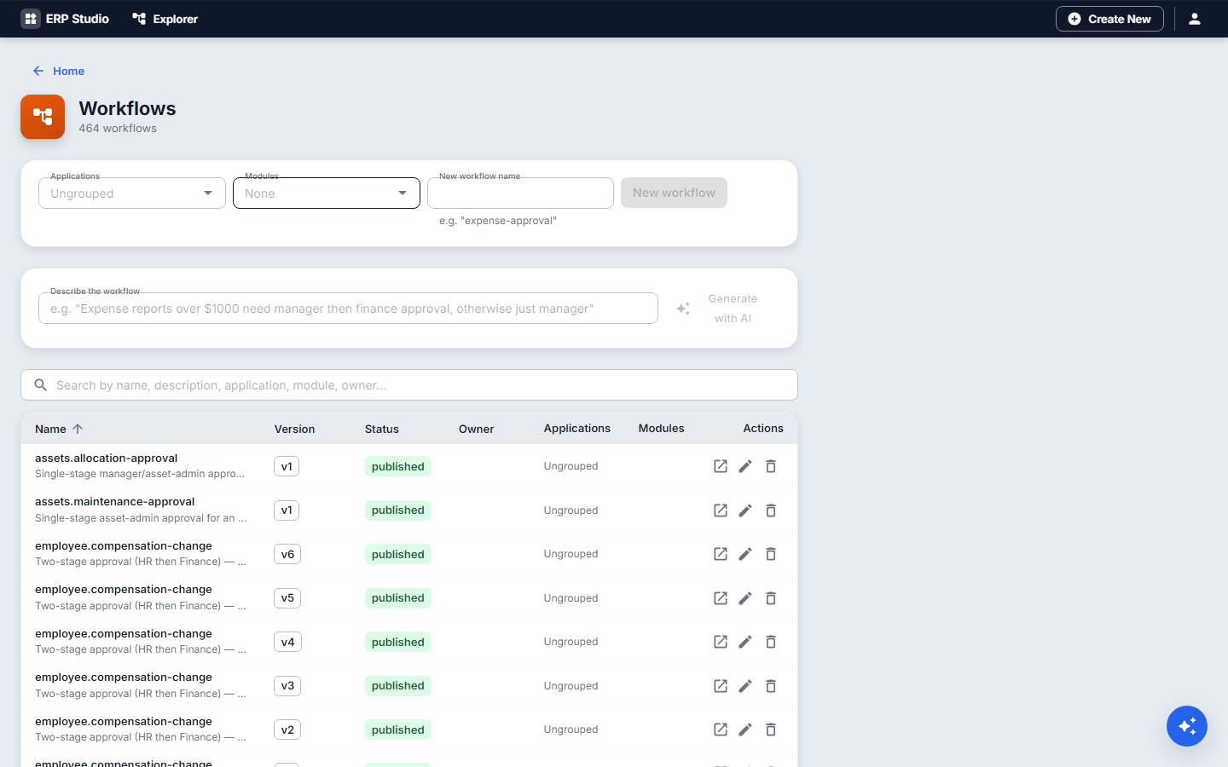Image resolution: width=1228 pixels, height=767 pixels.
Task: Click the Modules column header
Action: 662,429
